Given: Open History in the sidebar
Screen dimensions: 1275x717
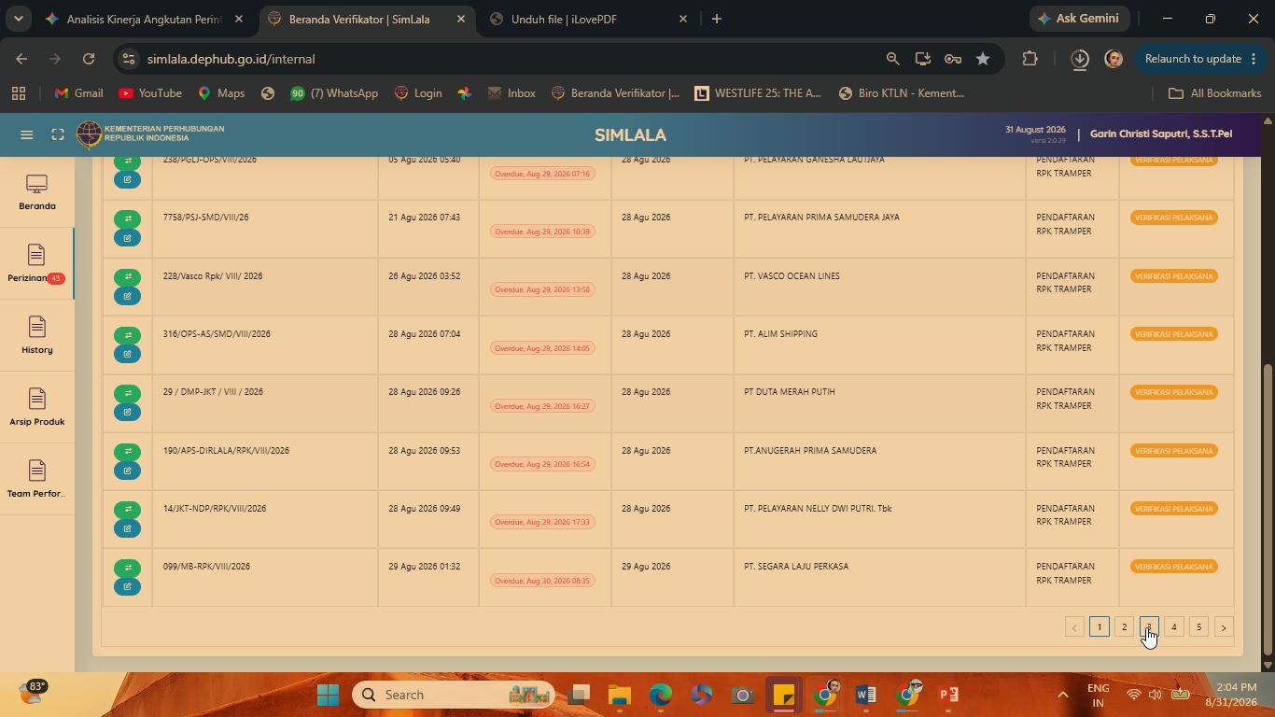Looking at the screenshot, I should (37, 336).
